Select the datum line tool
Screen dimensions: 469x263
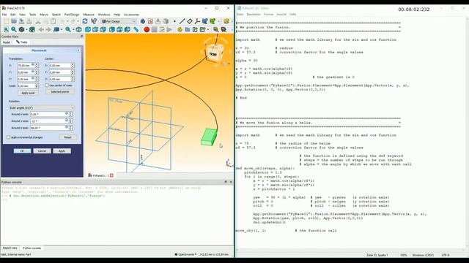click(x=182, y=21)
